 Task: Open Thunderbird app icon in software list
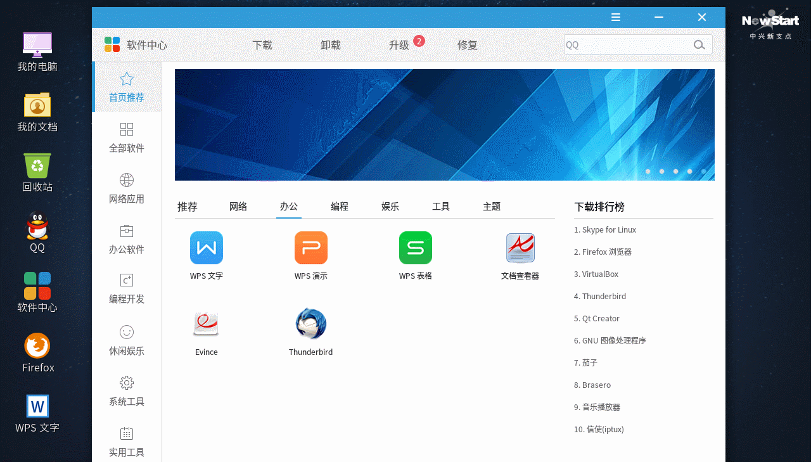tap(311, 324)
